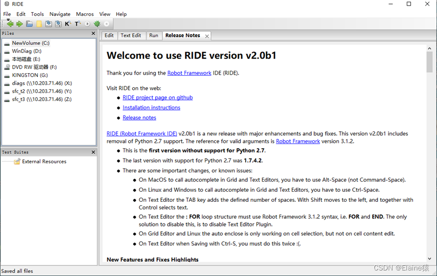Open the Search Tests (T) tool

(x=77, y=24)
